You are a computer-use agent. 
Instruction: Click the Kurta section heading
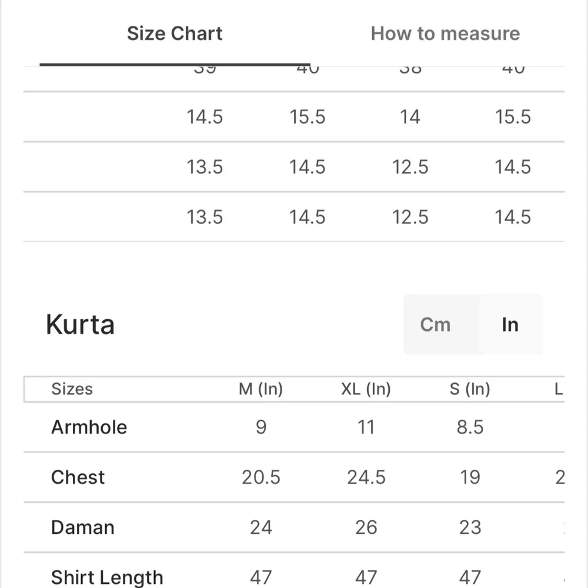[80, 325]
